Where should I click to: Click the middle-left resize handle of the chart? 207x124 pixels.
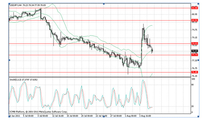9,60
